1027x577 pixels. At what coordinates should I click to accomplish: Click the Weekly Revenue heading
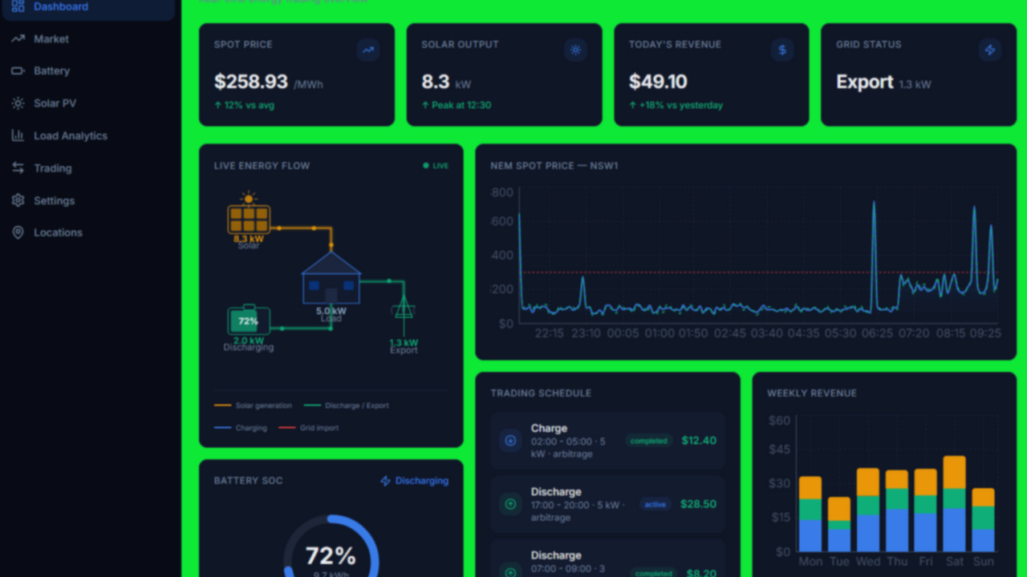click(812, 393)
